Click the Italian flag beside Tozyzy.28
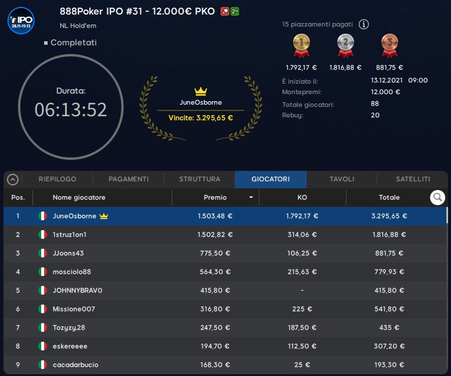The width and height of the screenshot is (451, 376). pyautogui.click(x=42, y=327)
